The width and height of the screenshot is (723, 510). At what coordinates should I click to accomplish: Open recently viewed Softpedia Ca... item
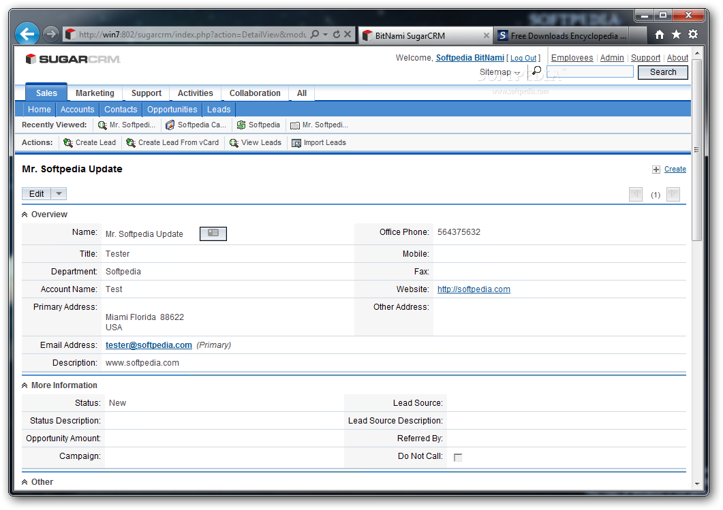tap(196, 125)
